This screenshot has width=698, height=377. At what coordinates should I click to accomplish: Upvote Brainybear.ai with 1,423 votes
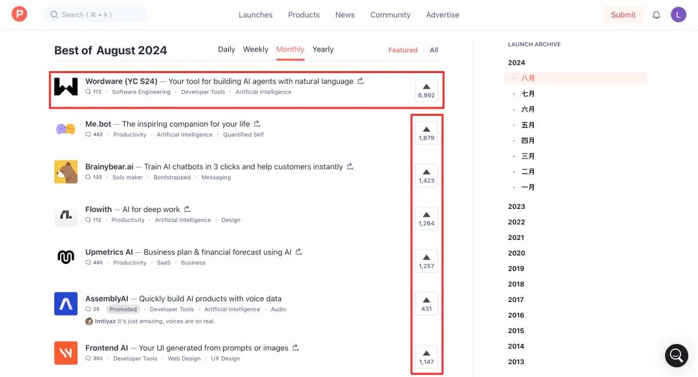tap(427, 176)
